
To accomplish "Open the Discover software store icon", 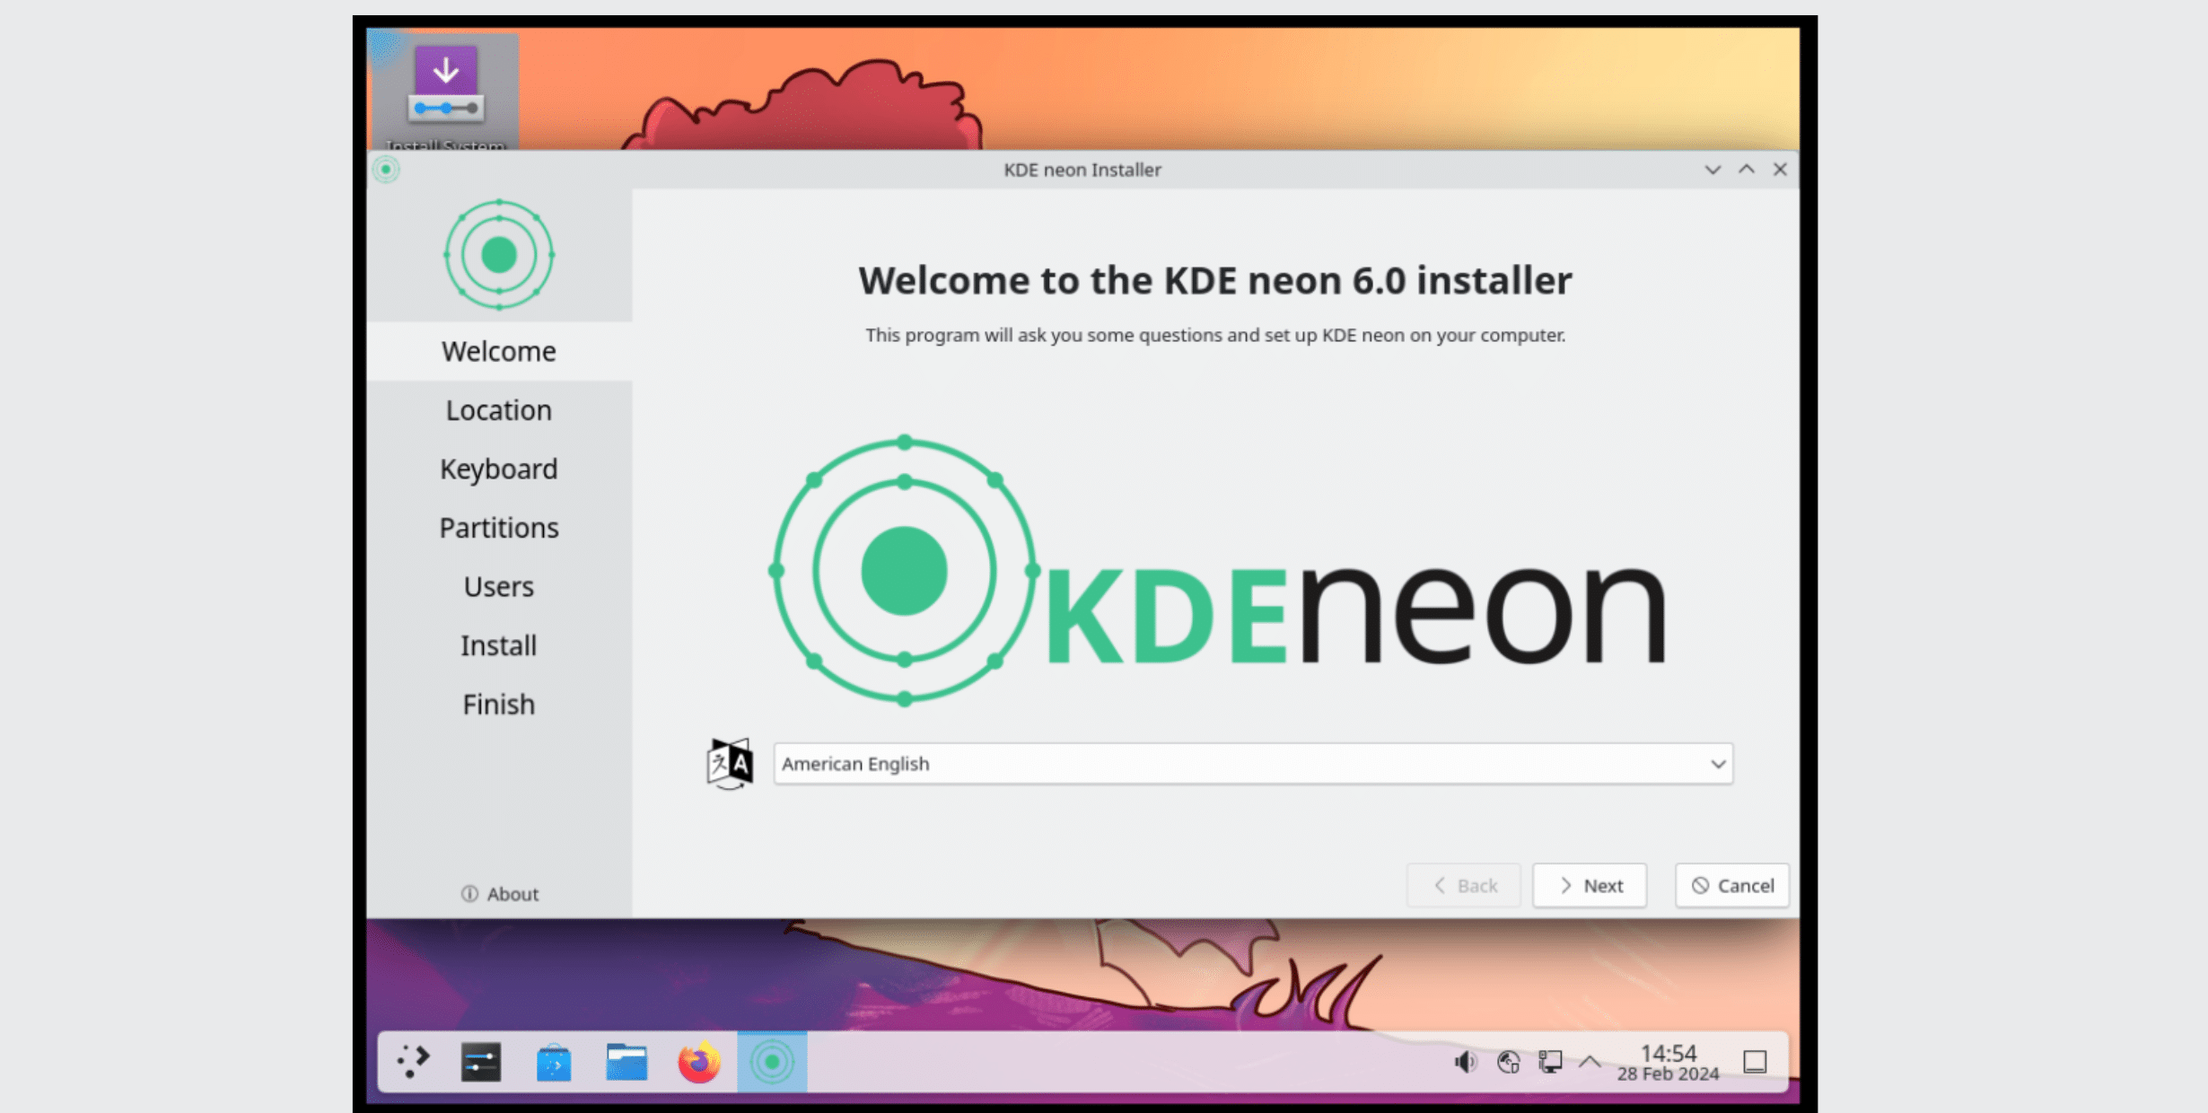I will tap(554, 1062).
